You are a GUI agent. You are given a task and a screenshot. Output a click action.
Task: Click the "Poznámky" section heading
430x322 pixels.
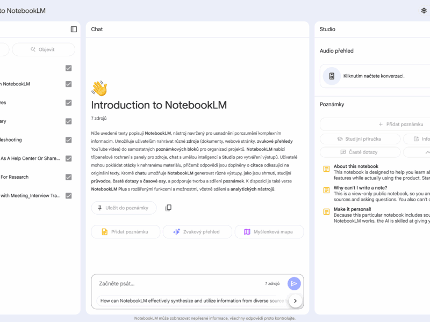[x=332, y=104]
